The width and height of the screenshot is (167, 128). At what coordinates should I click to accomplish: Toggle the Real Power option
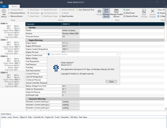pos(130,13)
